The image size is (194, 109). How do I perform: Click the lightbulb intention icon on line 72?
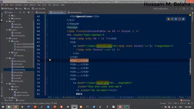[x=50, y=60]
